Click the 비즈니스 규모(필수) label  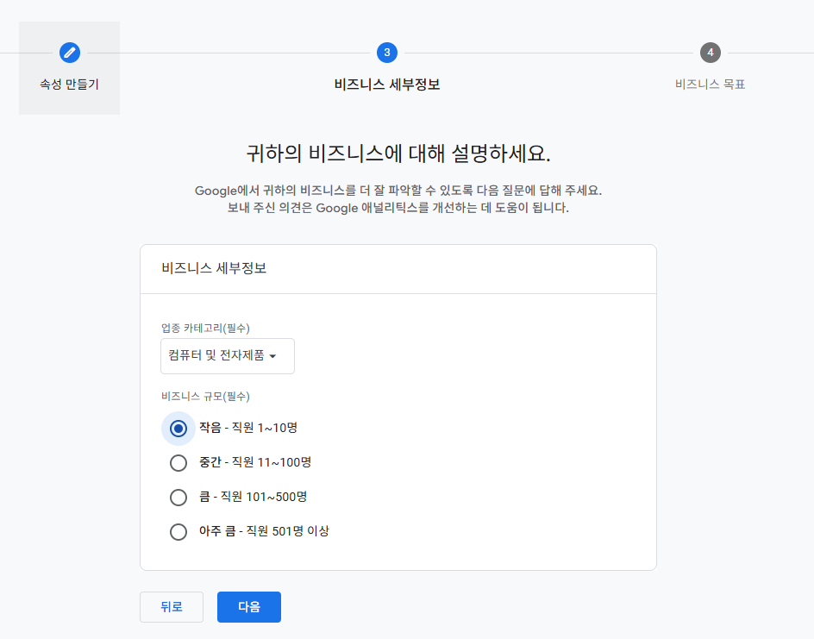click(205, 397)
